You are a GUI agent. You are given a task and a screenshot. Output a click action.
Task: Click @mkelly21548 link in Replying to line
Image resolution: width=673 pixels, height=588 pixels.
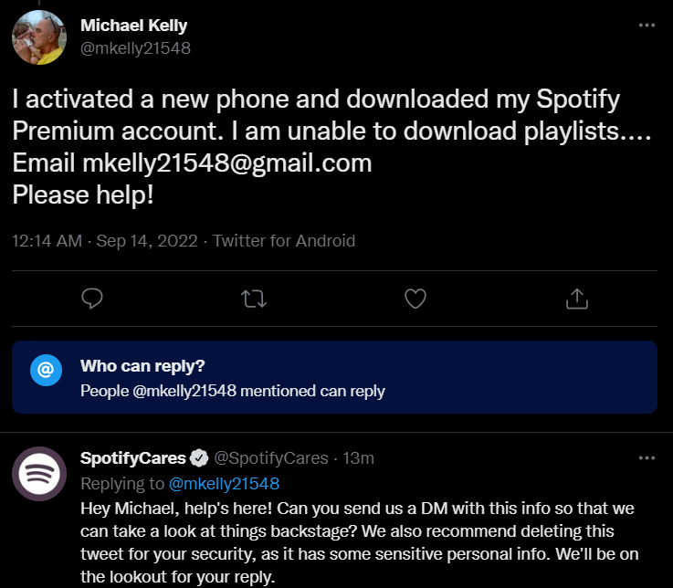(x=222, y=483)
